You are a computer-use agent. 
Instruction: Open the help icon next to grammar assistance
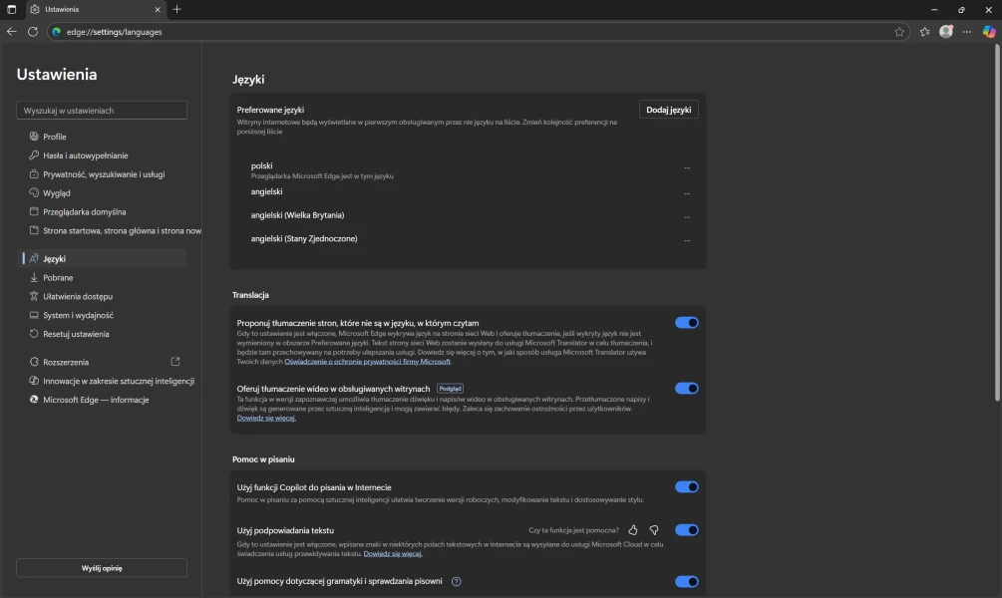coord(457,581)
